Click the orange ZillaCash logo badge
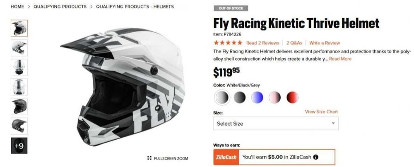The image size is (414, 167). (x=226, y=157)
